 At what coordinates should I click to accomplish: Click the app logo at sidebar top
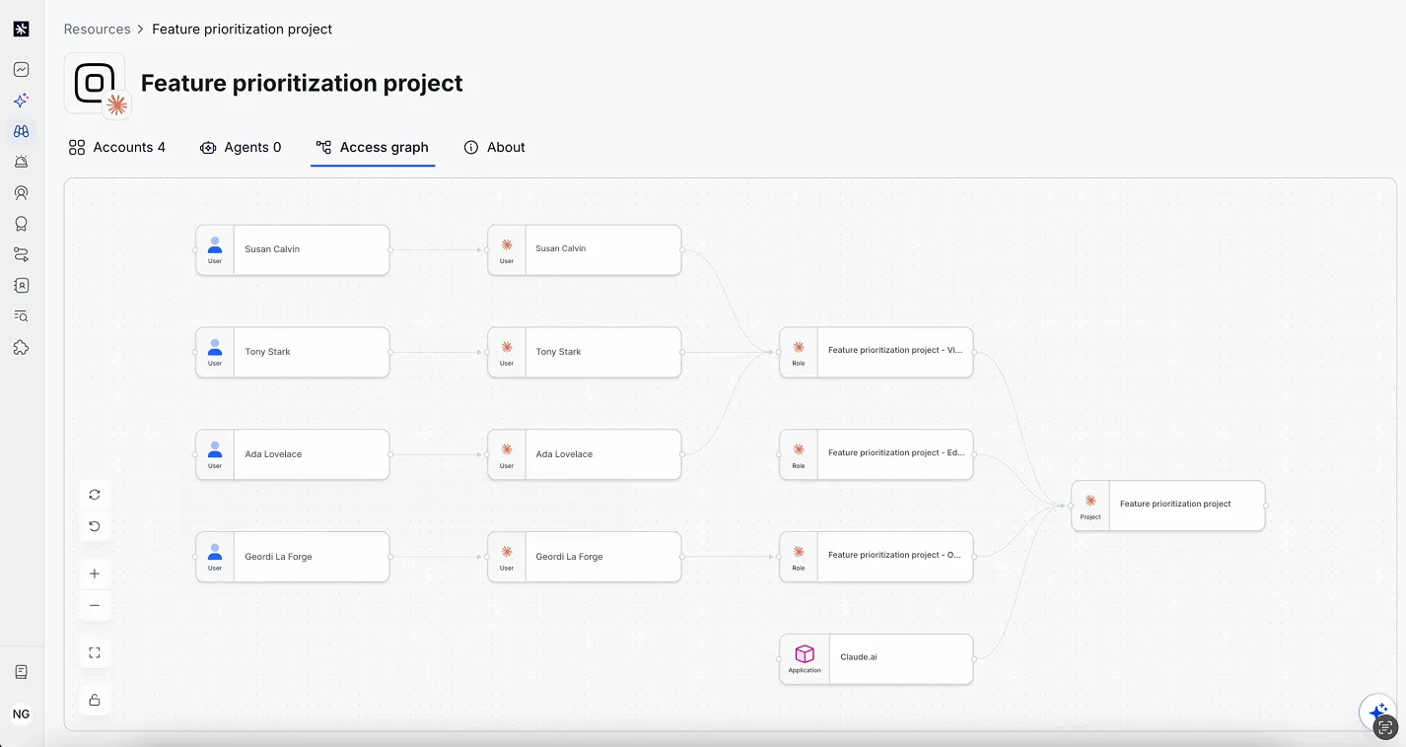point(21,30)
